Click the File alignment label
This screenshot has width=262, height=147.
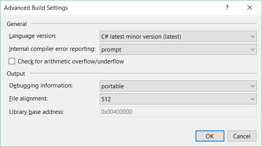point(28,99)
